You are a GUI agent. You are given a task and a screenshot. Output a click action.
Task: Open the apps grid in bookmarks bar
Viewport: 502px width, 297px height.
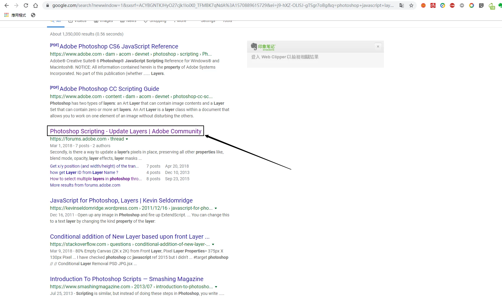(6, 15)
